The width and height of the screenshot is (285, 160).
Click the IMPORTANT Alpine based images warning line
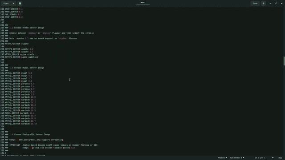point(51,145)
